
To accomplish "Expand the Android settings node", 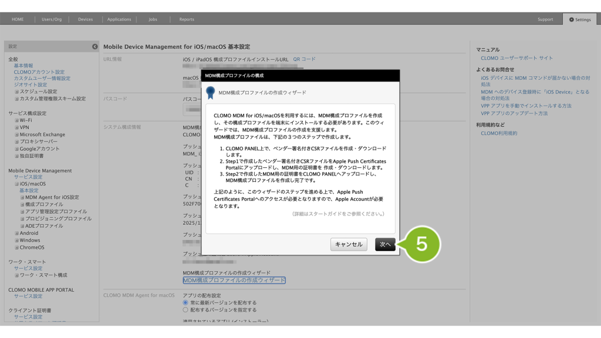I will (17, 233).
